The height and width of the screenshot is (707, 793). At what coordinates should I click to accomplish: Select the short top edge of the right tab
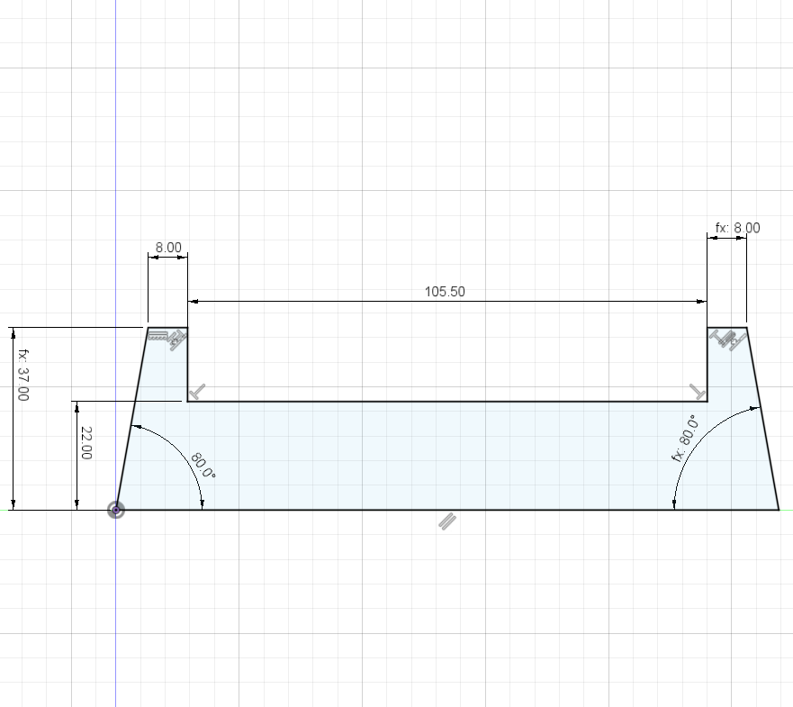(726, 328)
